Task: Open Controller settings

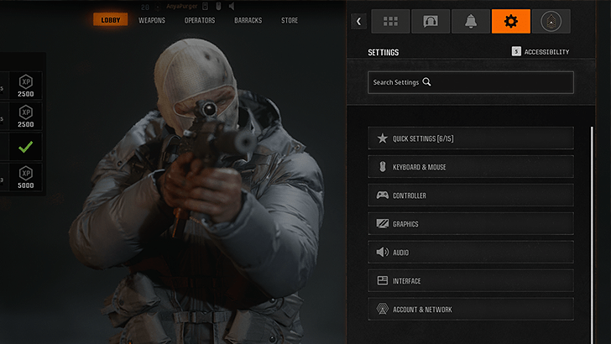Action: 471,195
